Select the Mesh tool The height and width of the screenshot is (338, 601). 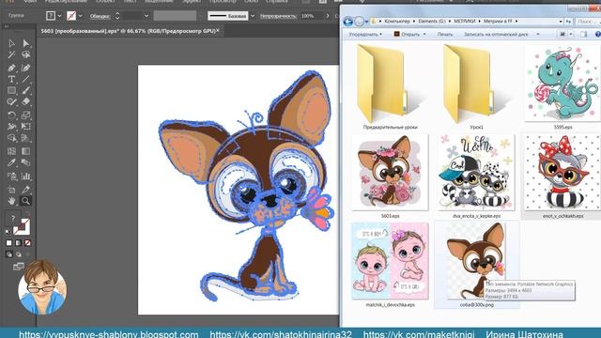pos(11,151)
